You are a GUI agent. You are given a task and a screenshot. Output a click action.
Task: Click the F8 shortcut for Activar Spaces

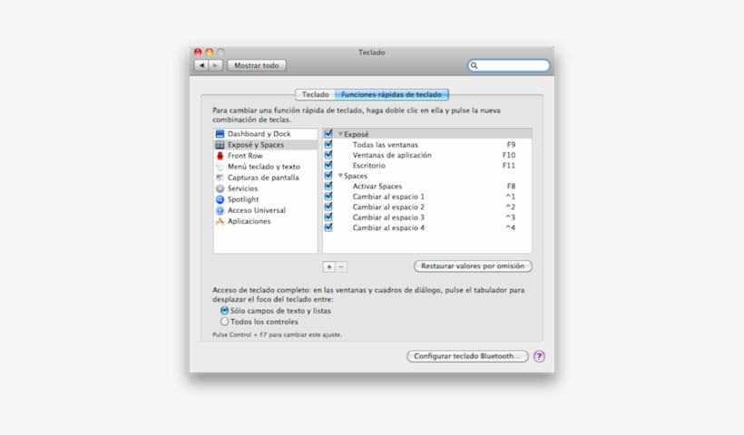click(x=511, y=187)
